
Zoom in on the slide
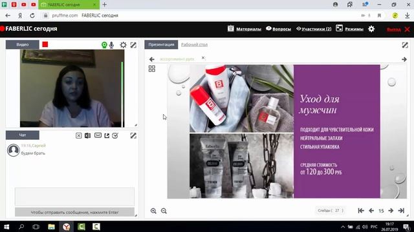point(153,211)
